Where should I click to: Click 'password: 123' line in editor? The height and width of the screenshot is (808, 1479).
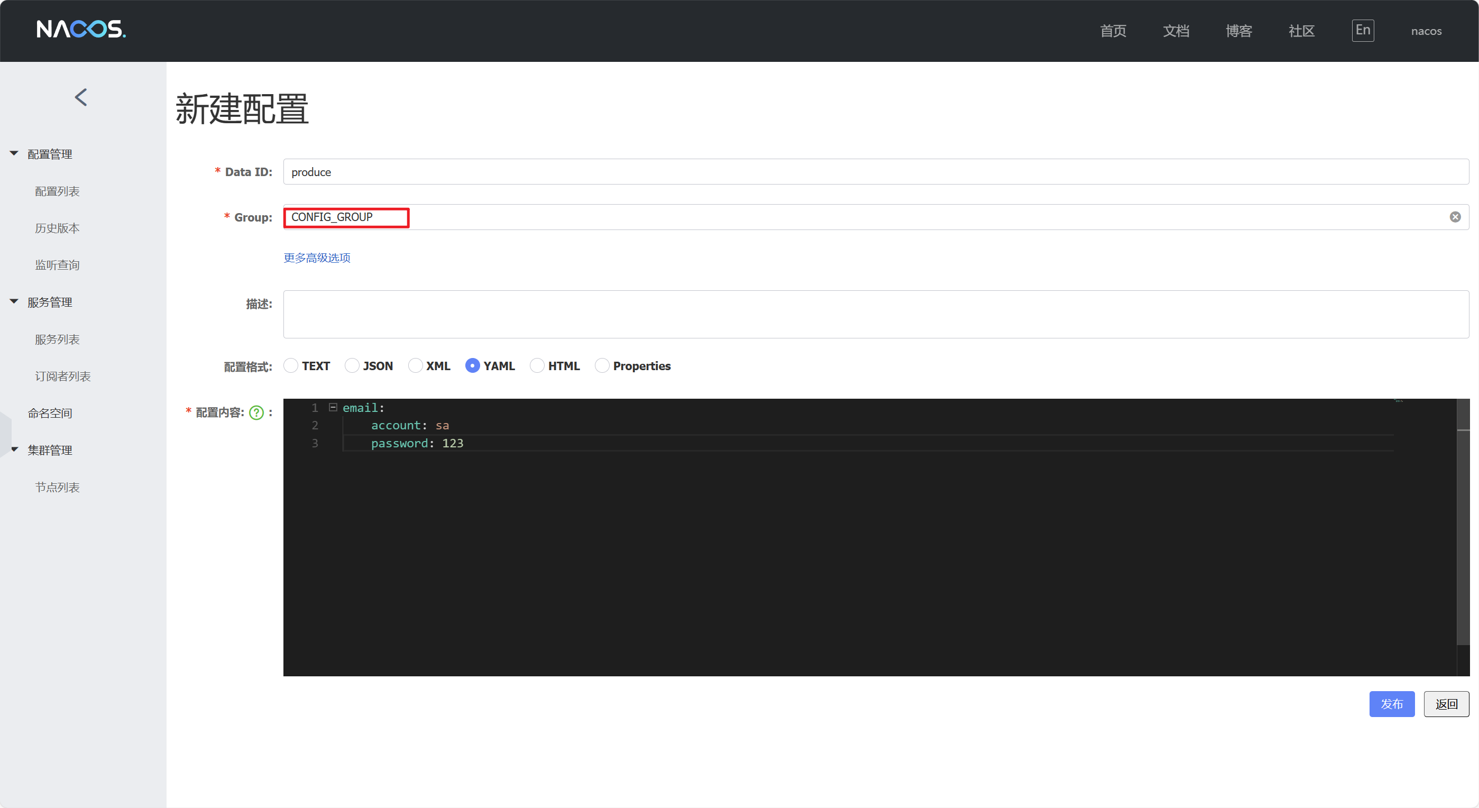point(417,443)
